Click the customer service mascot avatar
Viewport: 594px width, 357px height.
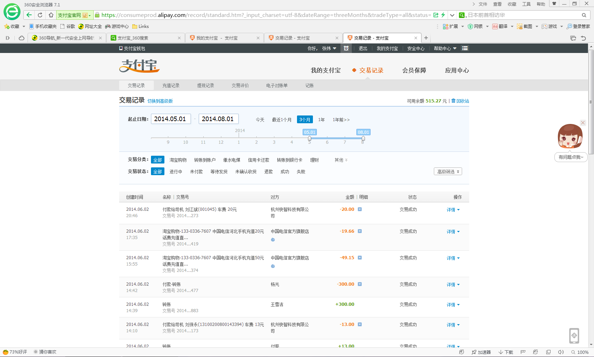point(570,136)
